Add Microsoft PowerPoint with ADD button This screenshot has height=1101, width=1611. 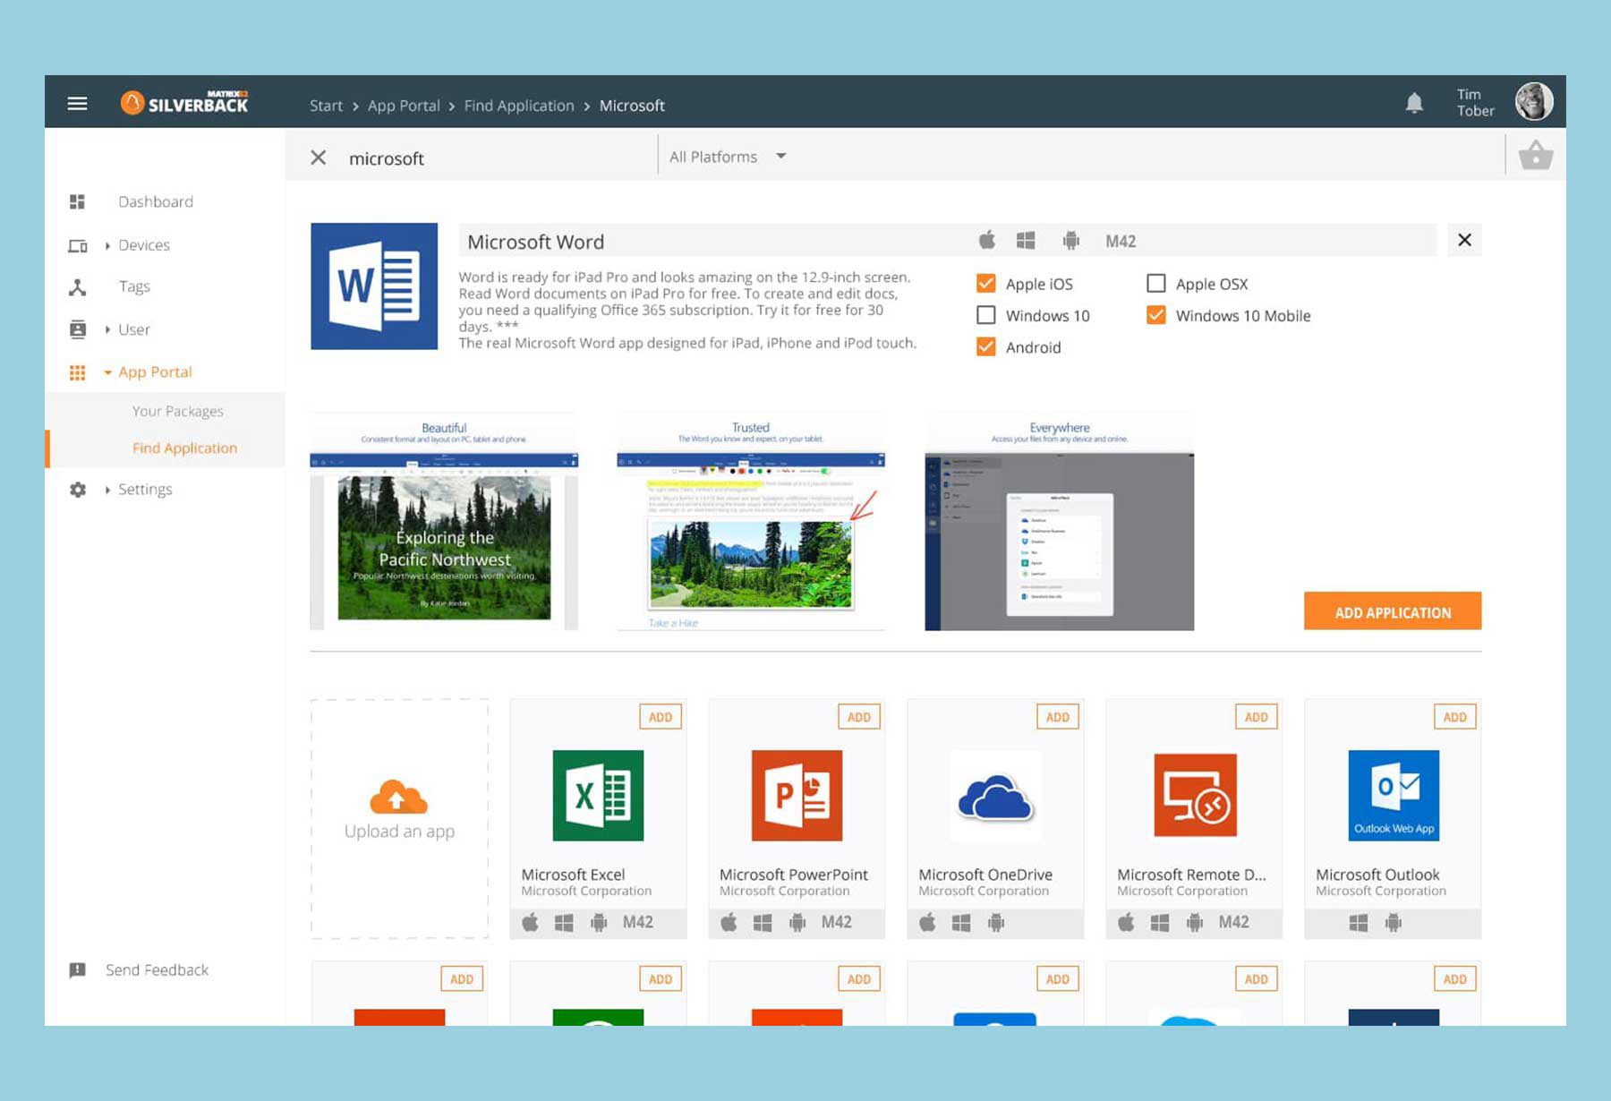coord(859,717)
